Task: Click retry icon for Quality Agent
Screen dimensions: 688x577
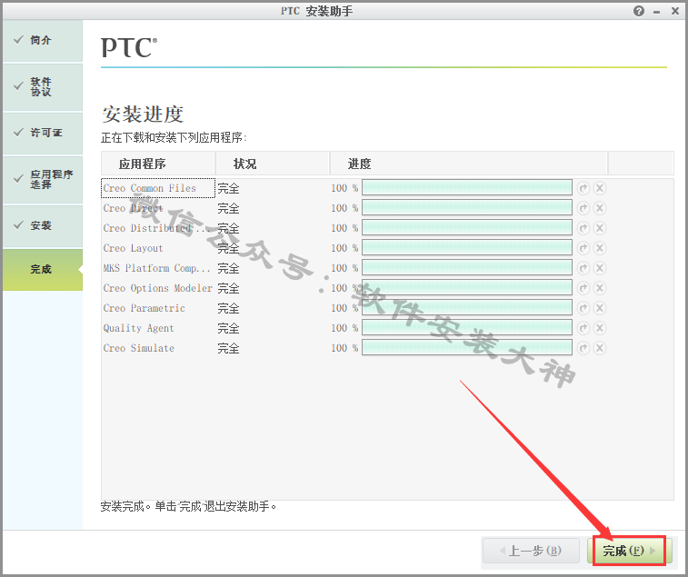Action: tap(583, 328)
